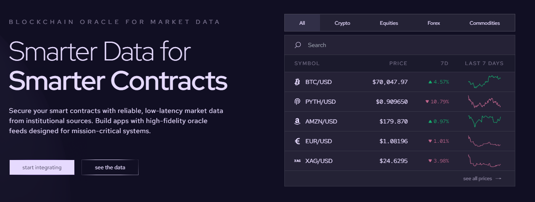This screenshot has width=535, height=202.
Task: Click the Amazon logo icon
Action: (297, 121)
